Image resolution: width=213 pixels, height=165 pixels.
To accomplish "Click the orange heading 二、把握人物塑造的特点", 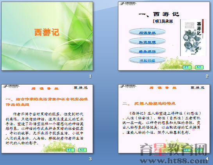I will 149,104.
